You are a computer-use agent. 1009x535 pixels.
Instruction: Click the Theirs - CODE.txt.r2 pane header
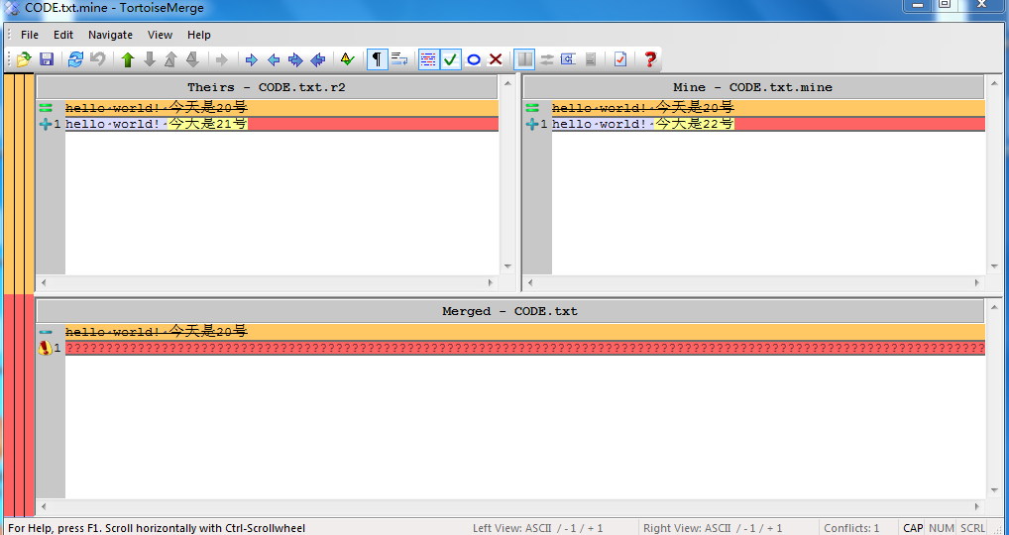pyautogui.click(x=267, y=87)
